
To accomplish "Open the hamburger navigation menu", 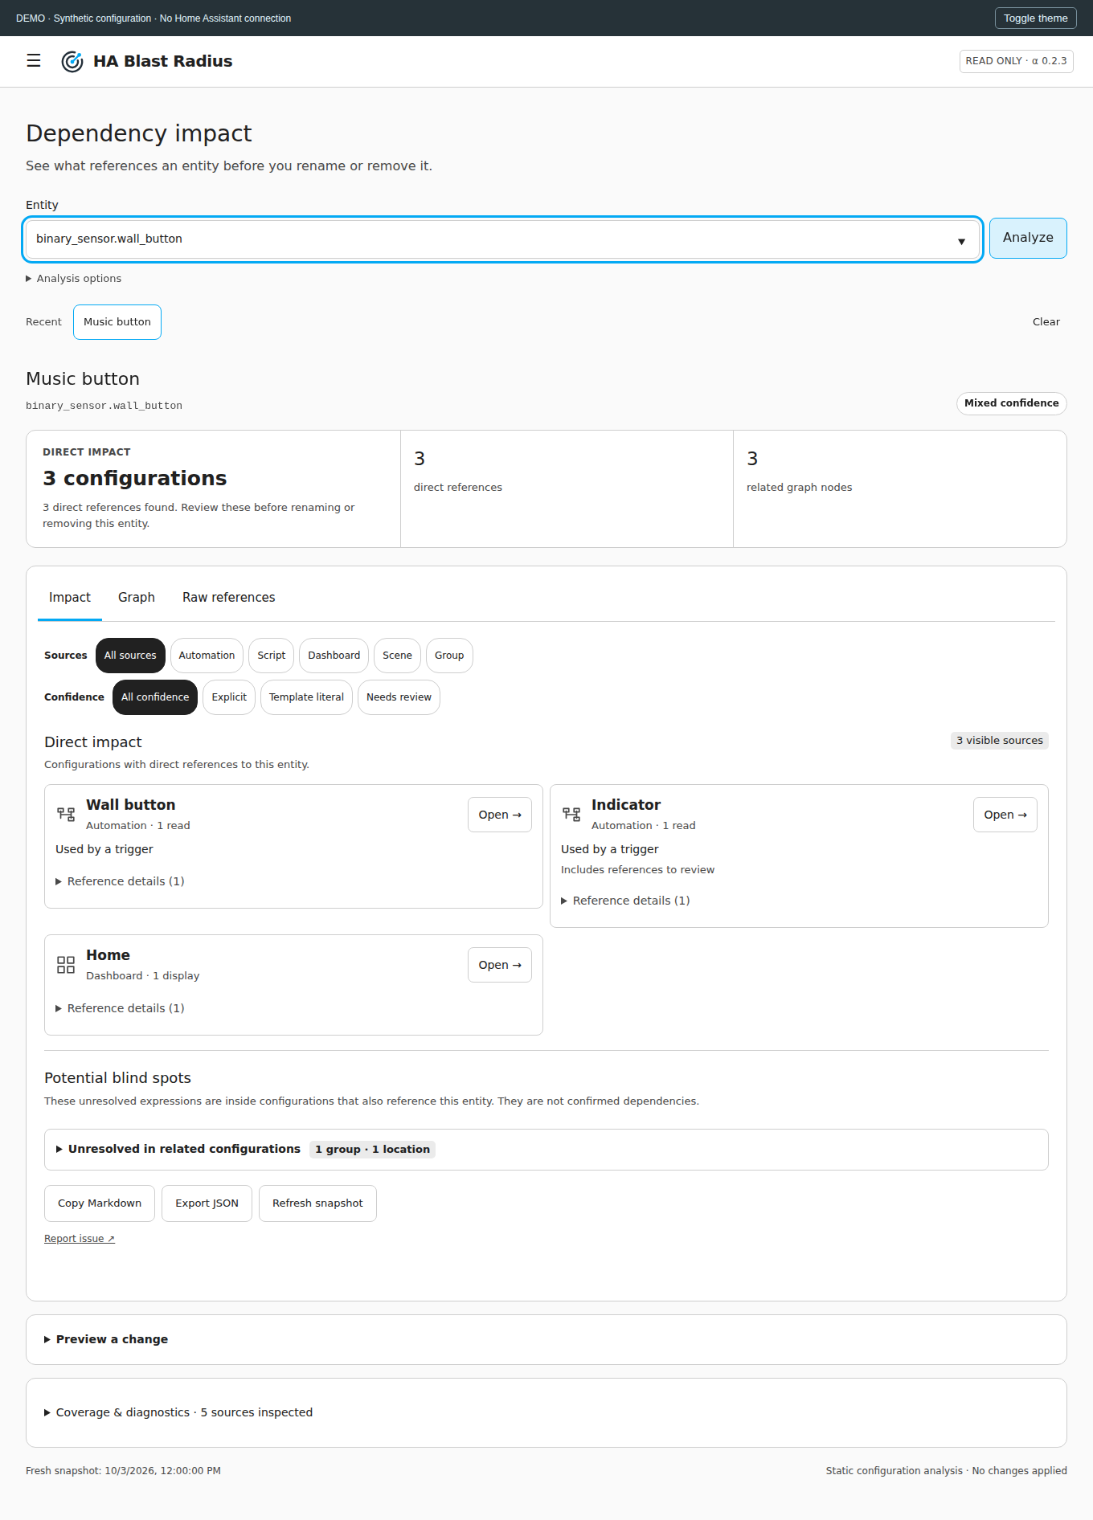I will point(34,61).
